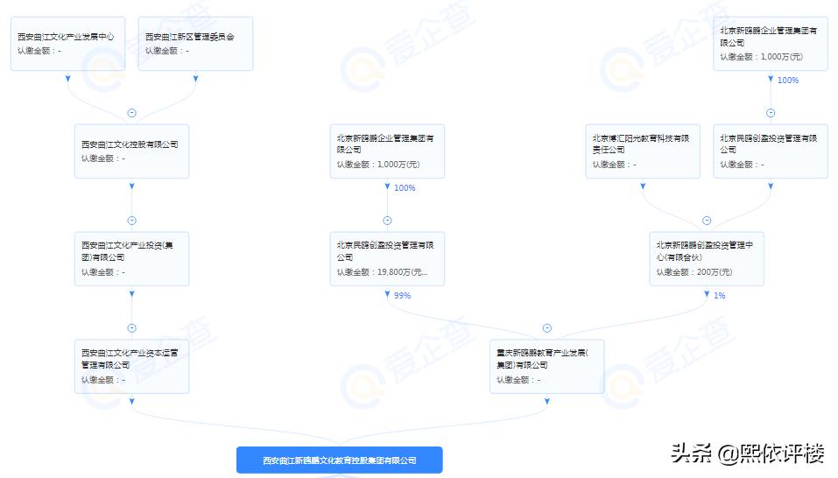838x478 pixels.
Task: Open the 北京博汇阳光教育科技有限责任公司 card
Action: click(x=643, y=151)
